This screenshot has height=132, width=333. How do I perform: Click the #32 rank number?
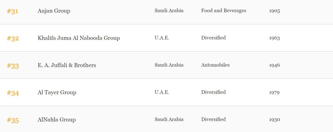click(13, 38)
